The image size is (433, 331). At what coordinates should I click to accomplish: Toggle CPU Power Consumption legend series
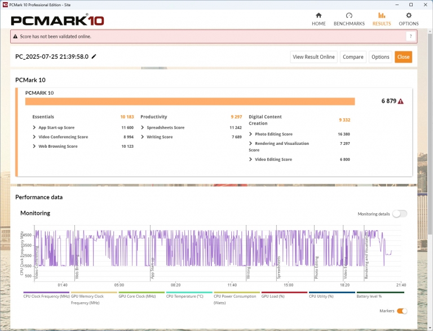click(237, 299)
